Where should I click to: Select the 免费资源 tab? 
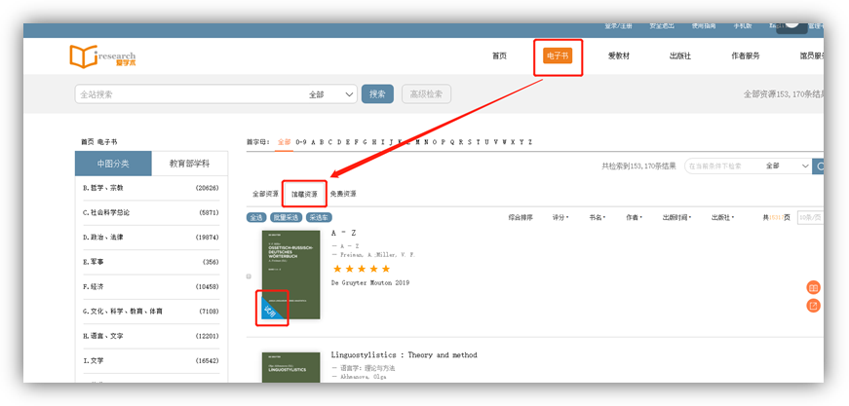click(343, 194)
